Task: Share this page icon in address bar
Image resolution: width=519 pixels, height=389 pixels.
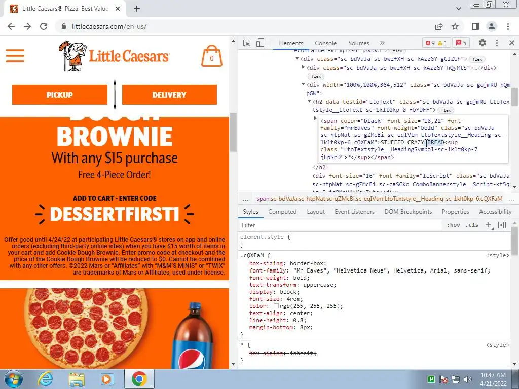Action: pos(439,26)
